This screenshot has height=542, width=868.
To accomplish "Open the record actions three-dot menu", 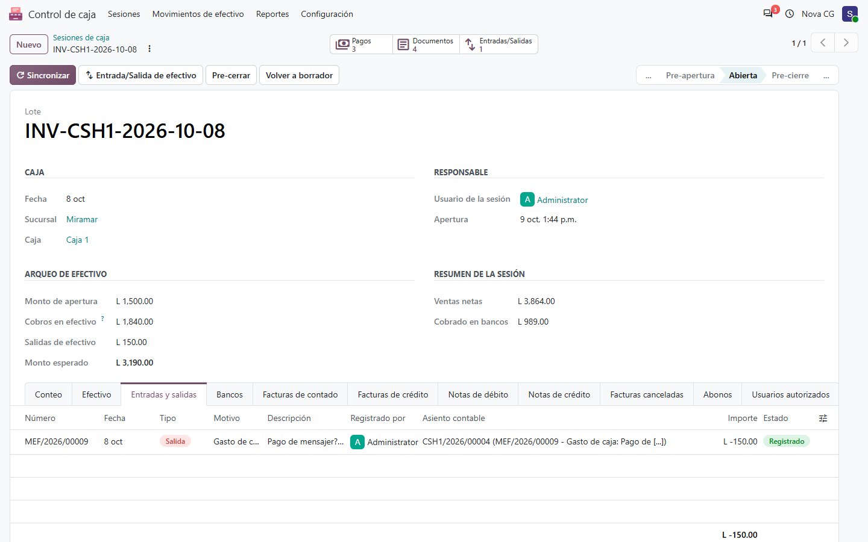I will click(x=149, y=49).
